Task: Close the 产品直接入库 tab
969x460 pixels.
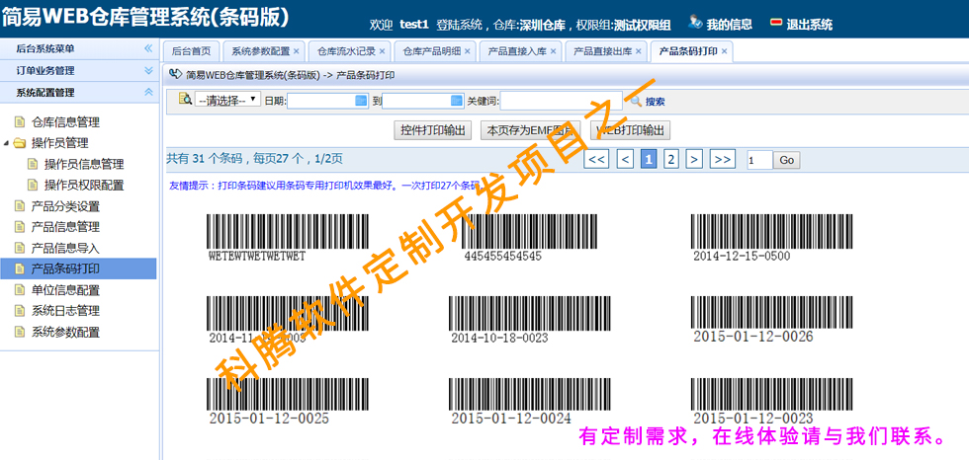Action: (x=553, y=51)
